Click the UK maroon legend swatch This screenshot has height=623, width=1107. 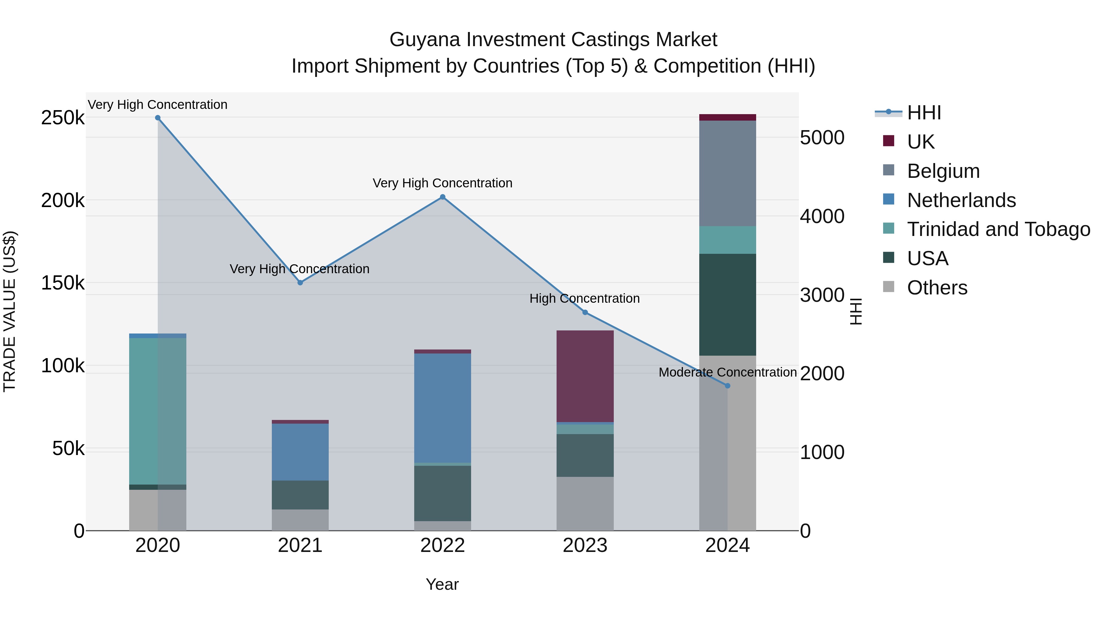click(x=888, y=141)
